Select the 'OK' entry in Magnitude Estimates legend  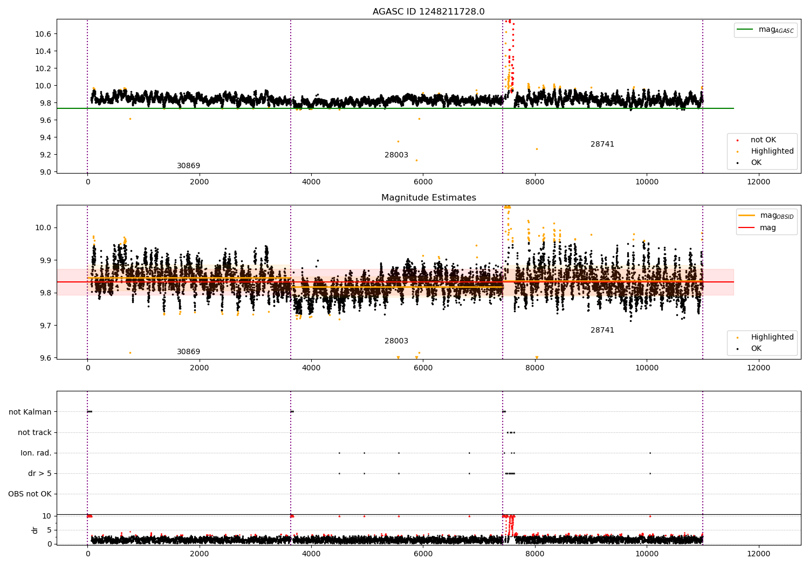pyautogui.click(x=756, y=349)
